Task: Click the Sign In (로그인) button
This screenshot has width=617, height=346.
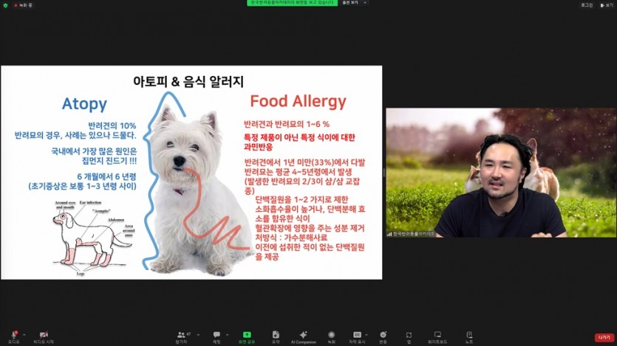Action: [587, 5]
